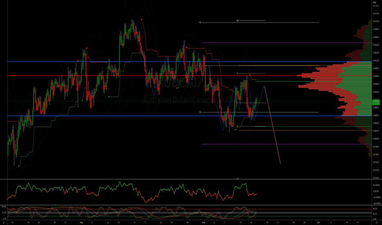Open the CAD currency label on price axis
This screenshot has width=382, height=225.
(375, 2)
